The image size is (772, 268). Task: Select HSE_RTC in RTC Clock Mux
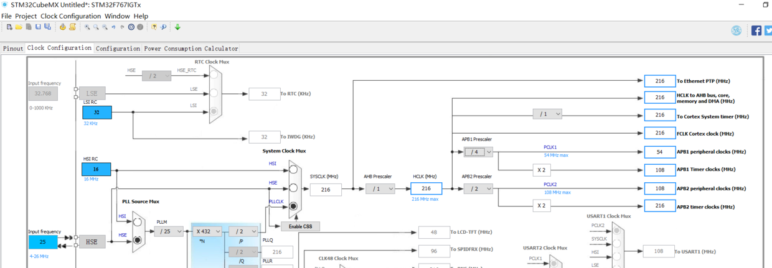pyautogui.click(x=214, y=75)
